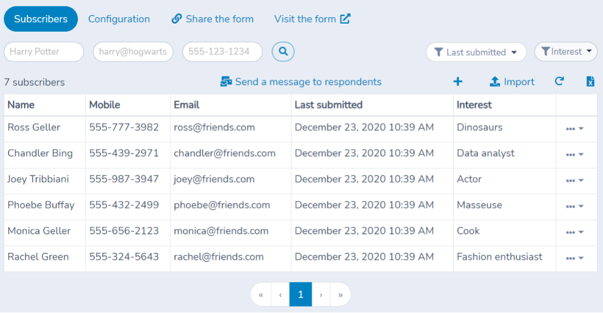Click email monica@friends.com

(221, 231)
